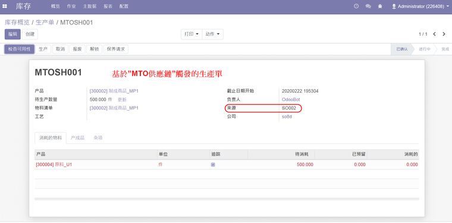Go to previous record arrow
The image size is (452, 223).
click(434, 34)
